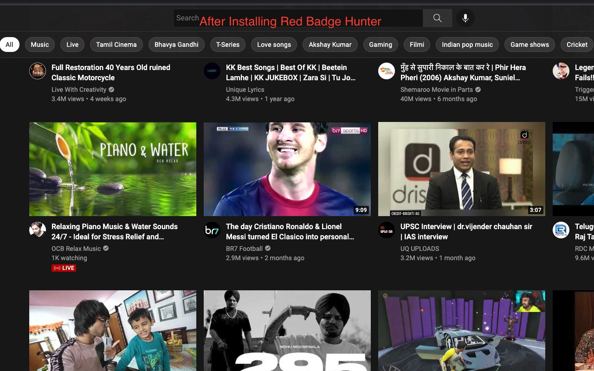Image resolution: width=594 pixels, height=371 pixels.
Task: Select the Music filter chip
Action: point(40,45)
